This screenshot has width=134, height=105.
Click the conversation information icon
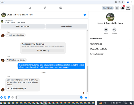point(85,15)
